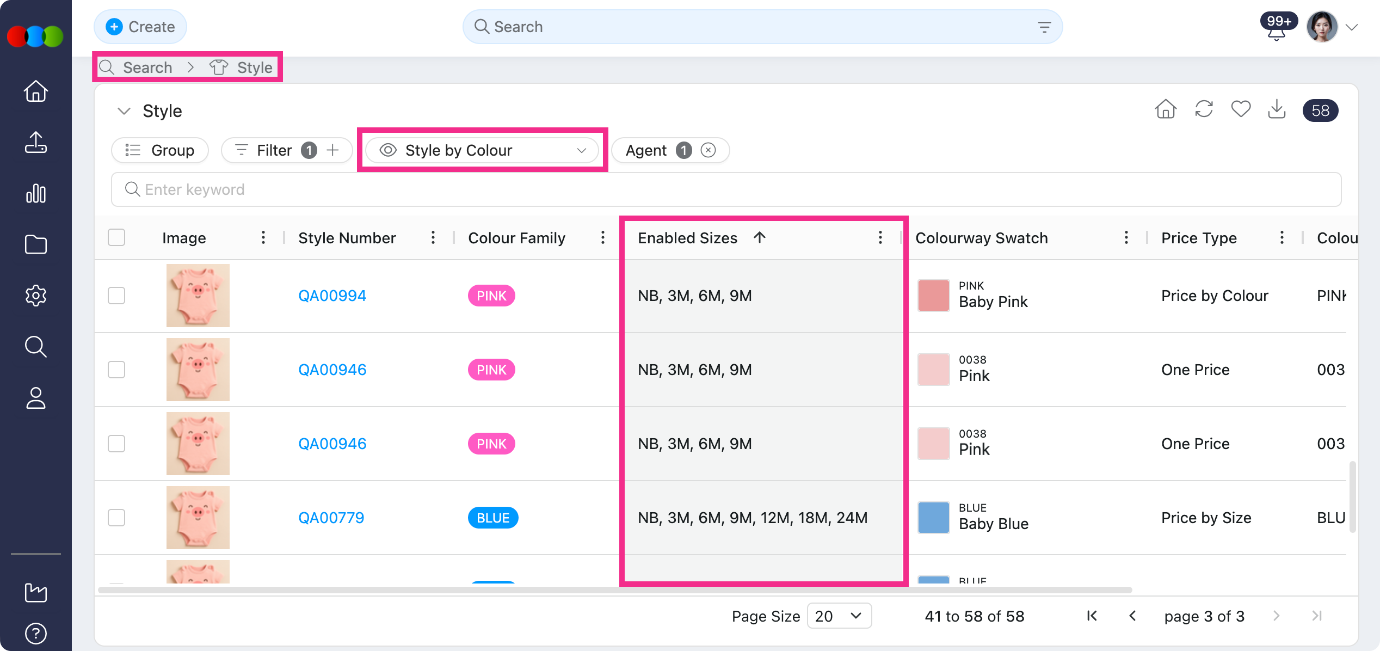Open style number link QA00779
Image resolution: width=1380 pixels, height=651 pixels.
tap(331, 518)
